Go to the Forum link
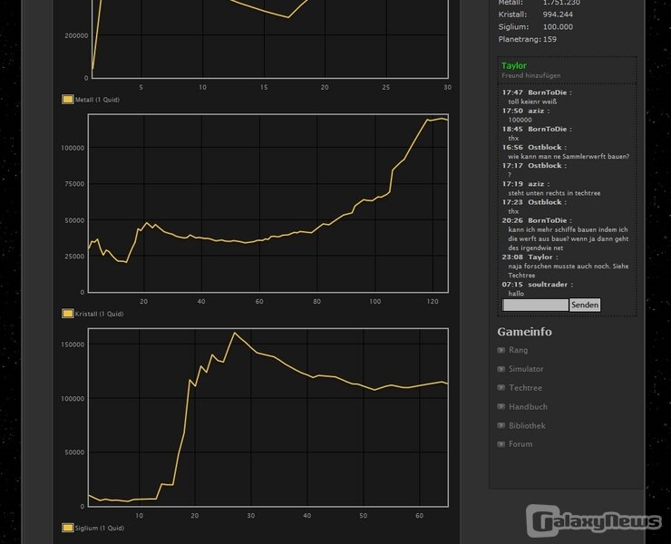 (x=520, y=444)
